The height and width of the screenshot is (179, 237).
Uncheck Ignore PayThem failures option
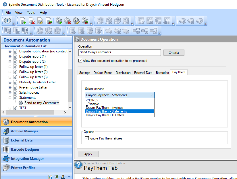(87, 138)
